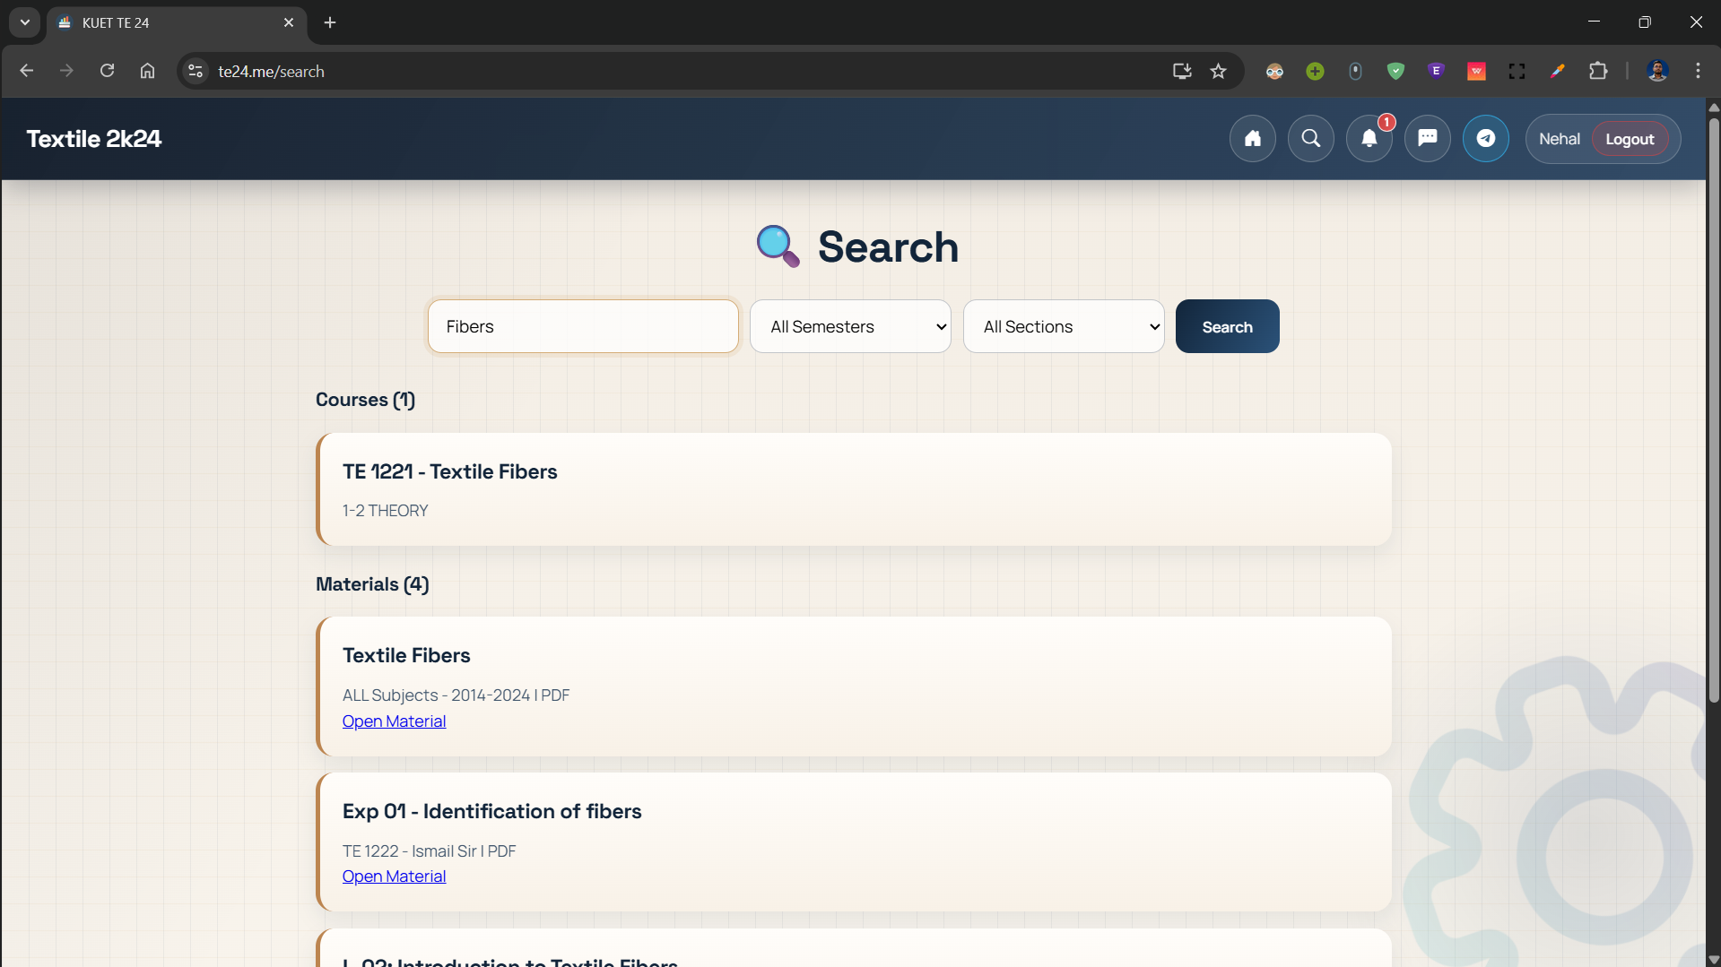Navigate home using the house icon
Viewport: 1721px width, 967px height.
tap(1252, 138)
